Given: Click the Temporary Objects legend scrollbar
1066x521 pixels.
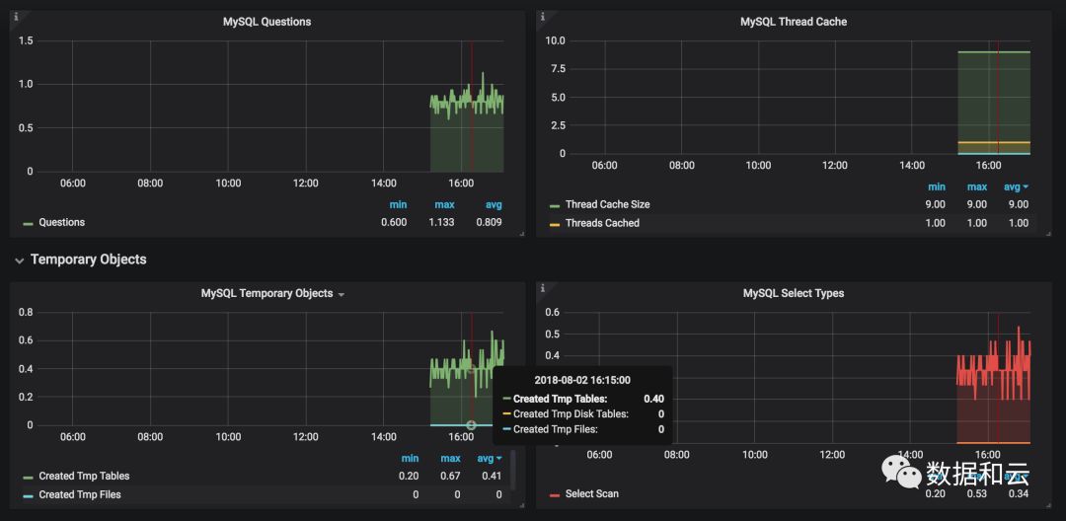Looking at the screenshot, I should point(512,470).
